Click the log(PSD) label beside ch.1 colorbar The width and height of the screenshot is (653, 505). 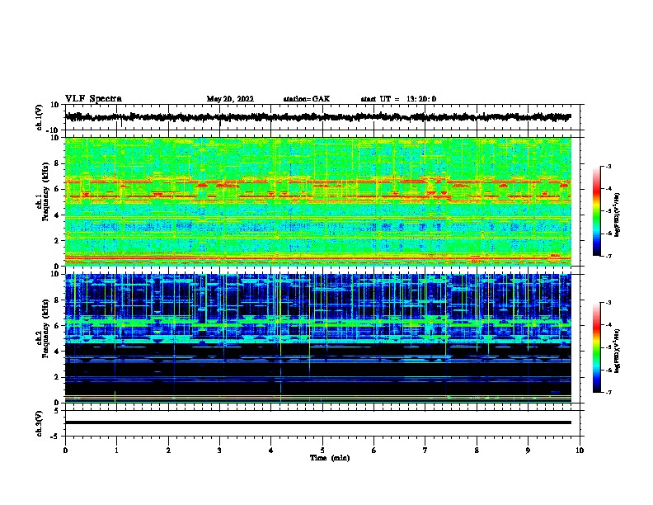coord(617,215)
